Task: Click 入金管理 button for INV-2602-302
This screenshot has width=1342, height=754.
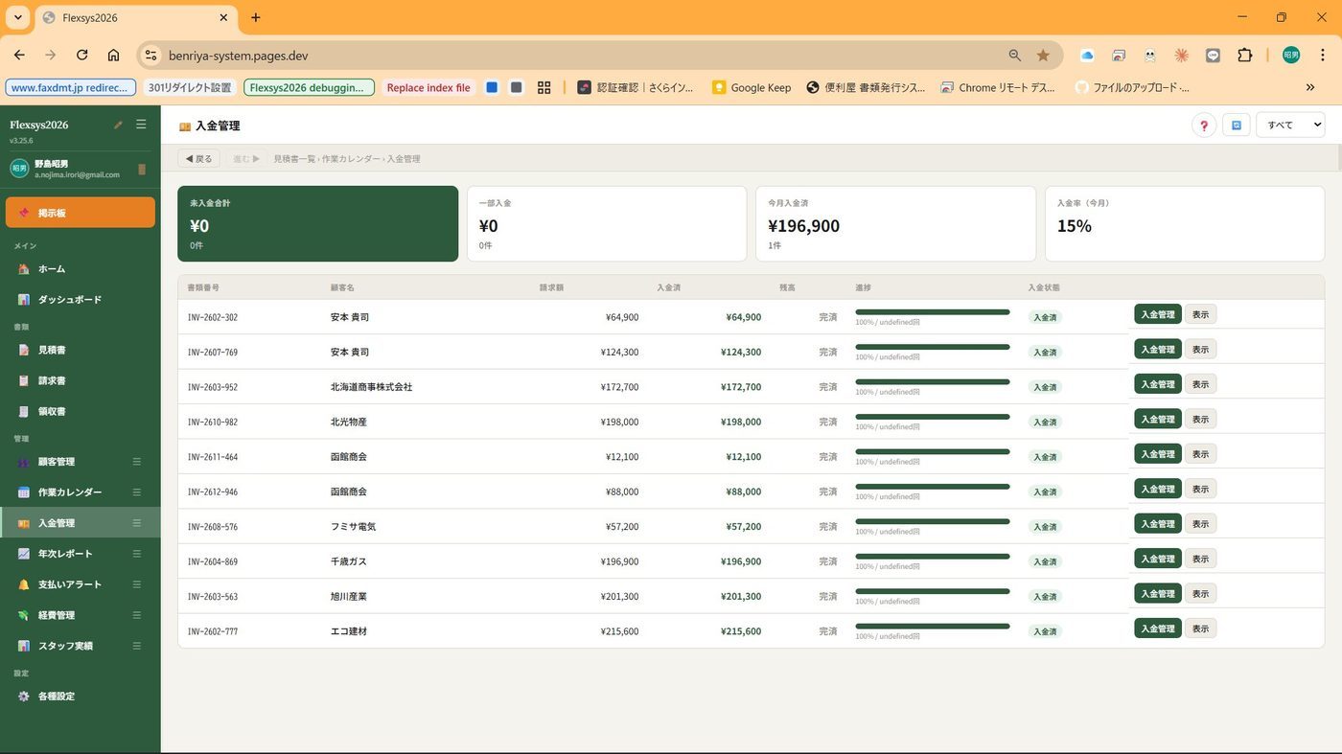Action: [1158, 314]
